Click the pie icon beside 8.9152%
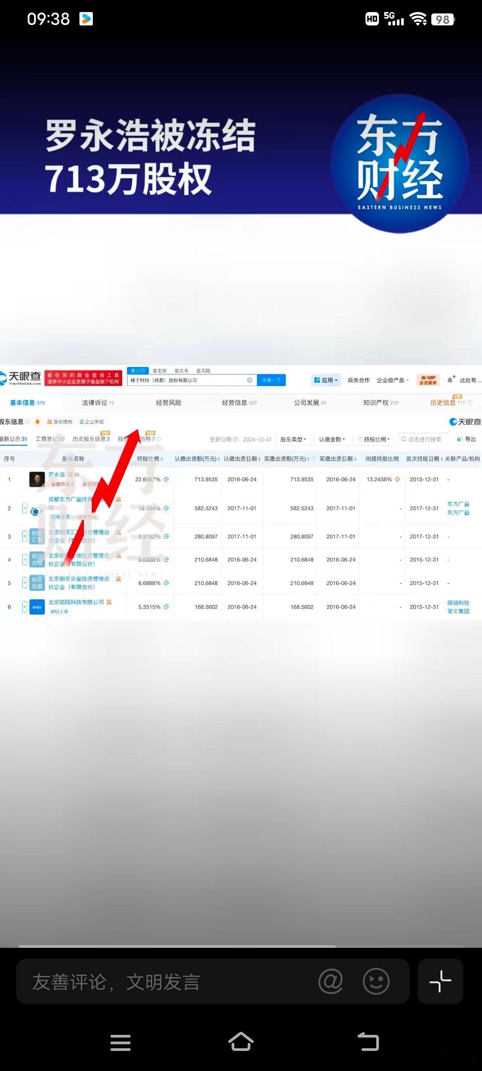This screenshot has height=1071, width=482. [x=166, y=536]
